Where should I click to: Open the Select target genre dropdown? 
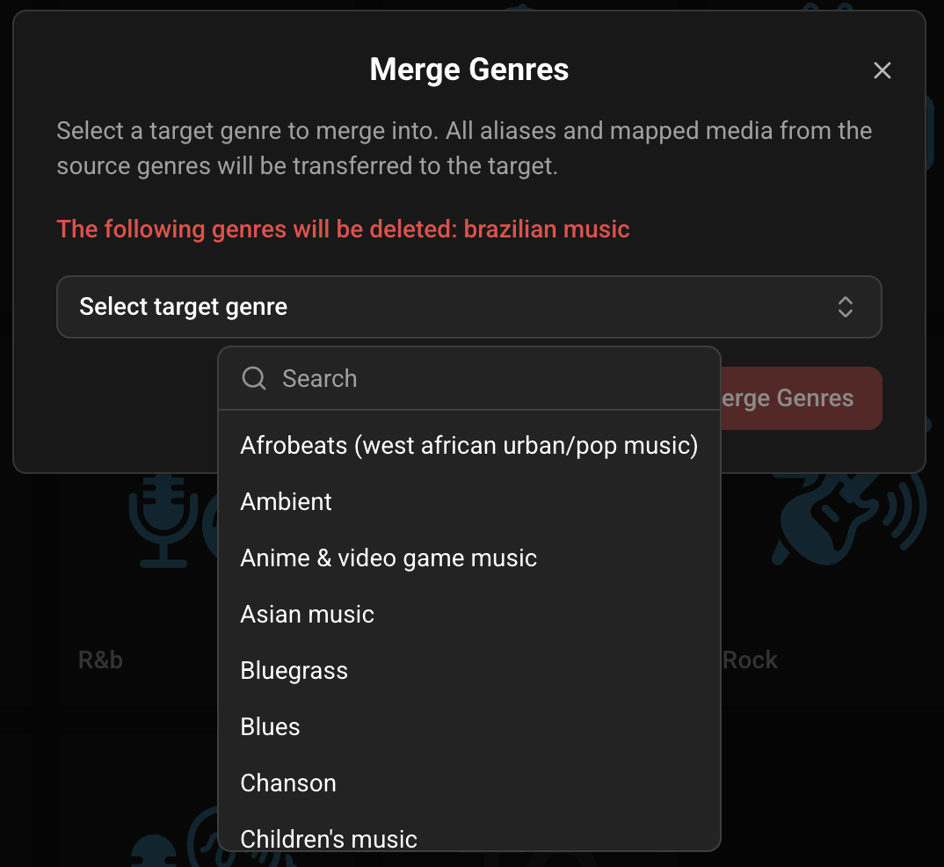pyautogui.click(x=468, y=307)
